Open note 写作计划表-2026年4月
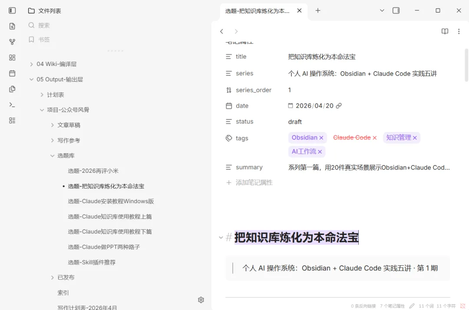Image resolution: width=469 pixels, height=310 pixels. coord(87,307)
